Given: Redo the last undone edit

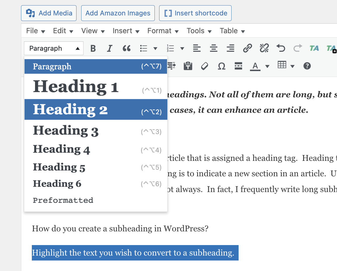Looking at the screenshot, I should pyautogui.click(x=298, y=48).
